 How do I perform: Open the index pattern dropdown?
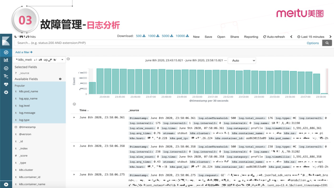[x=39, y=59]
